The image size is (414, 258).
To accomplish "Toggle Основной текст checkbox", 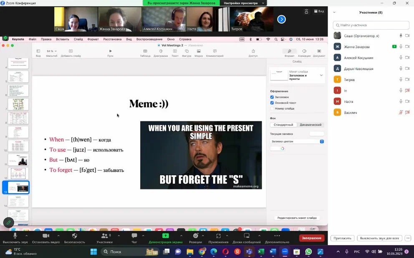I will [x=272, y=103].
